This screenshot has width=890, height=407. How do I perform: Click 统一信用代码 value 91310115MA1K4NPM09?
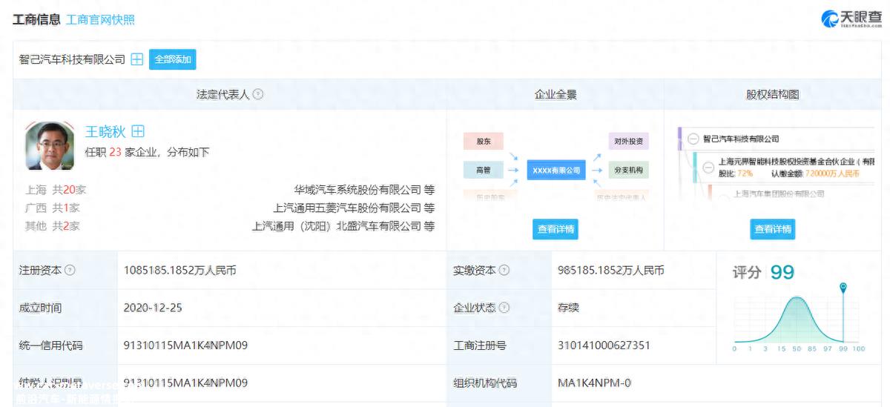click(185, 345)
